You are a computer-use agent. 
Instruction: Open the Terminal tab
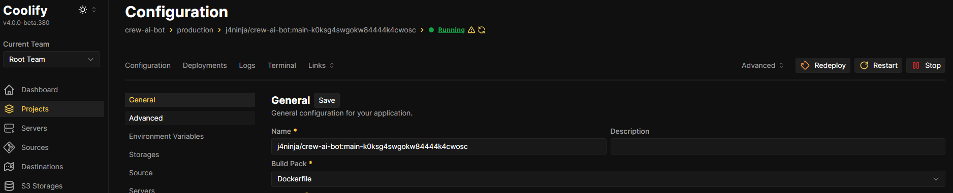tap(282, 65)
